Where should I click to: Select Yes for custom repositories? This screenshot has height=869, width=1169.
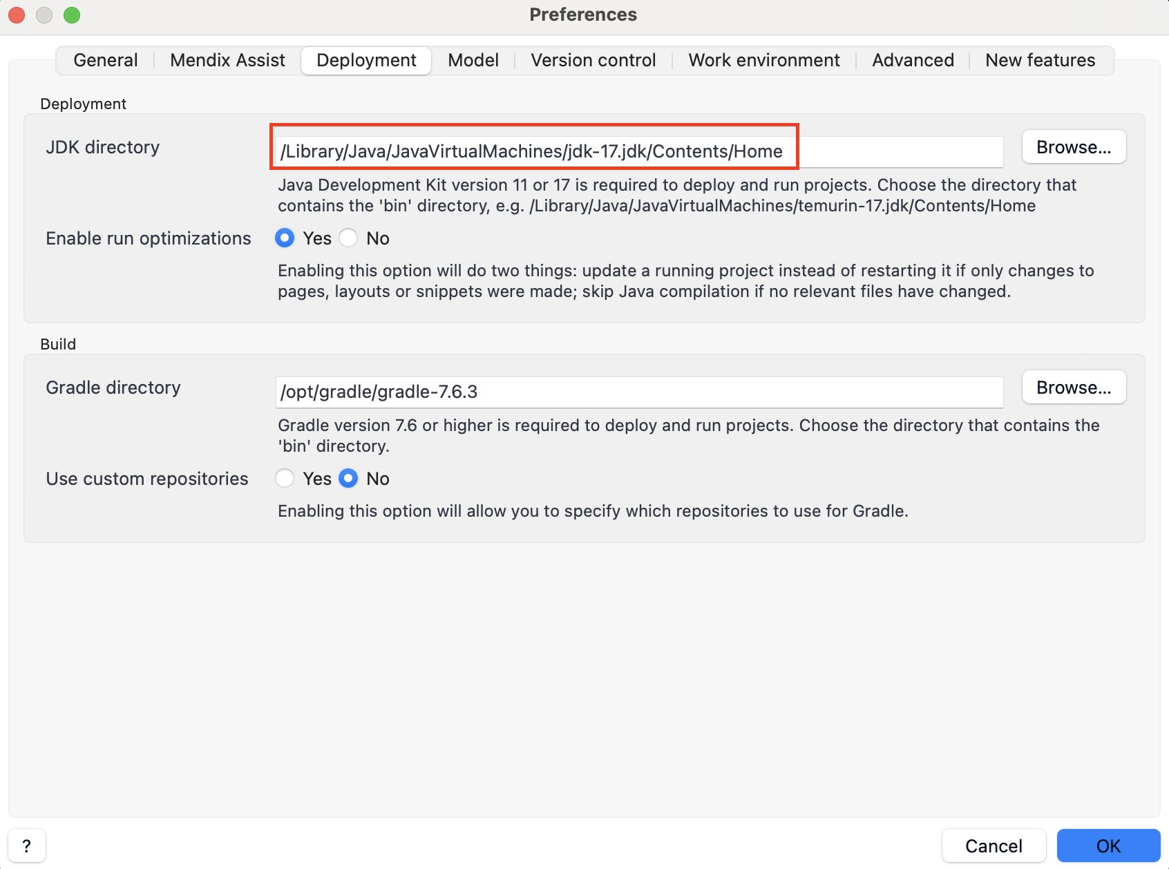point(285,479)
